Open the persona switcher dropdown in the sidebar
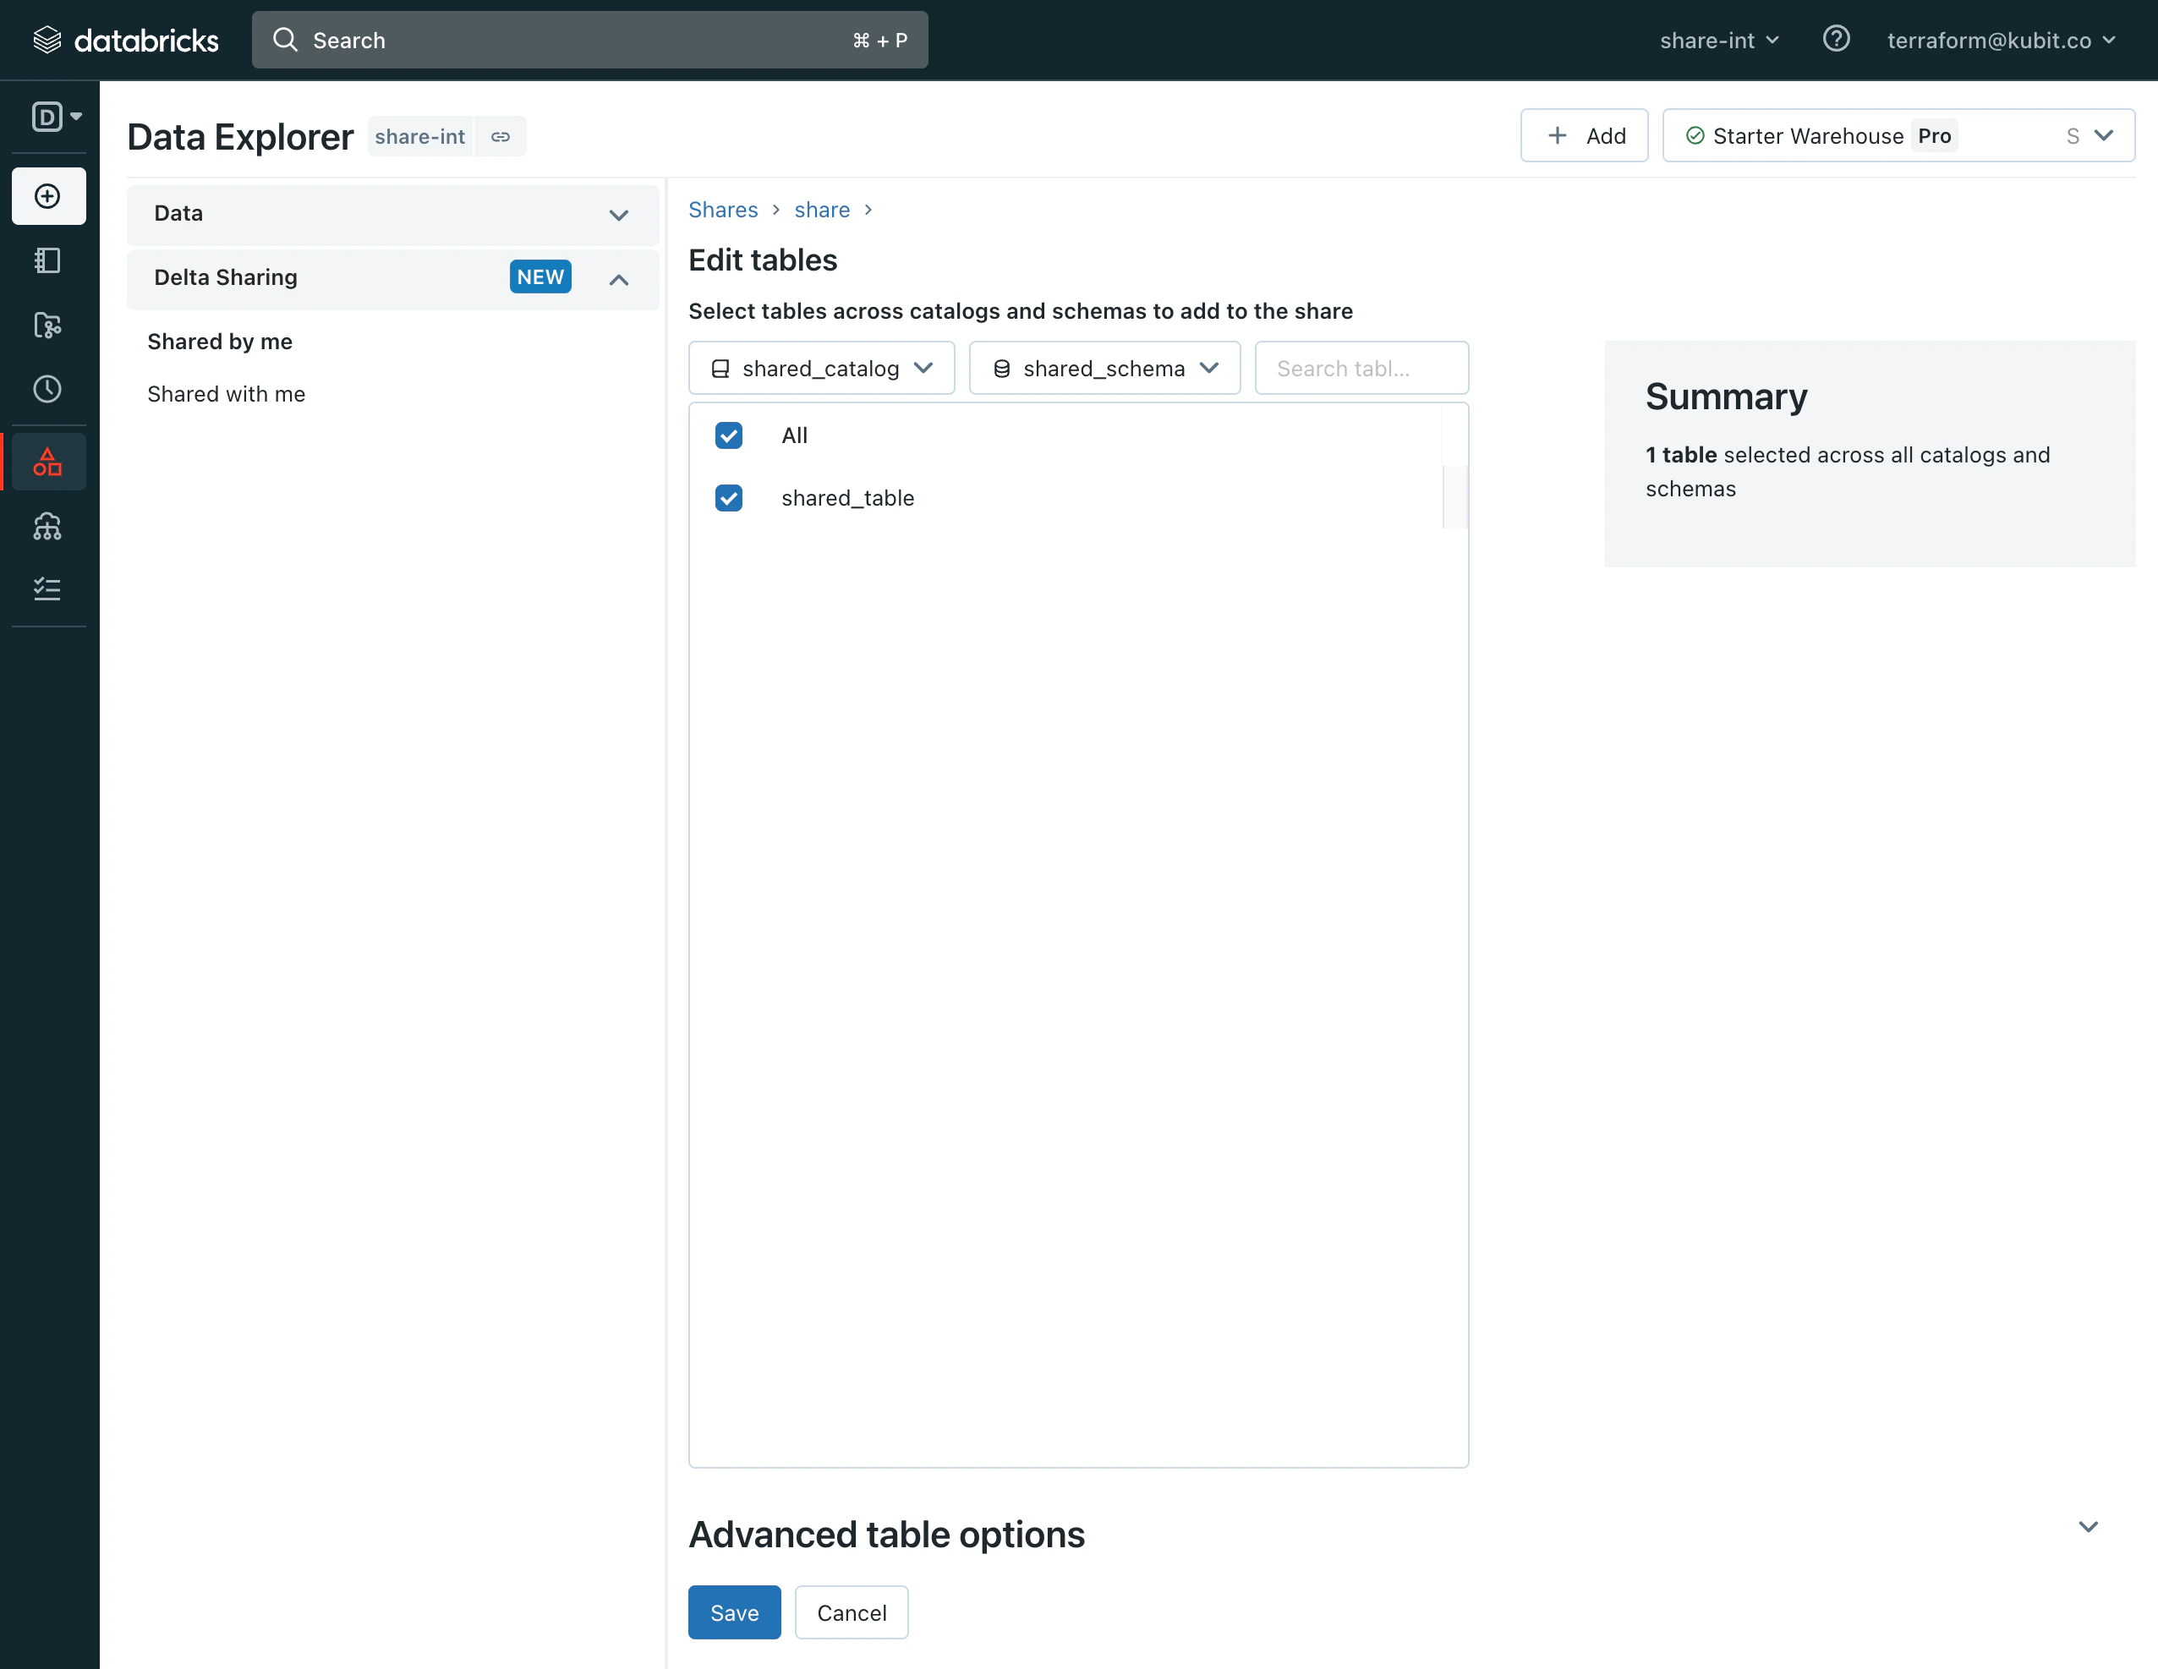This screenshot has height=1669, width=2158. point(57,117)
